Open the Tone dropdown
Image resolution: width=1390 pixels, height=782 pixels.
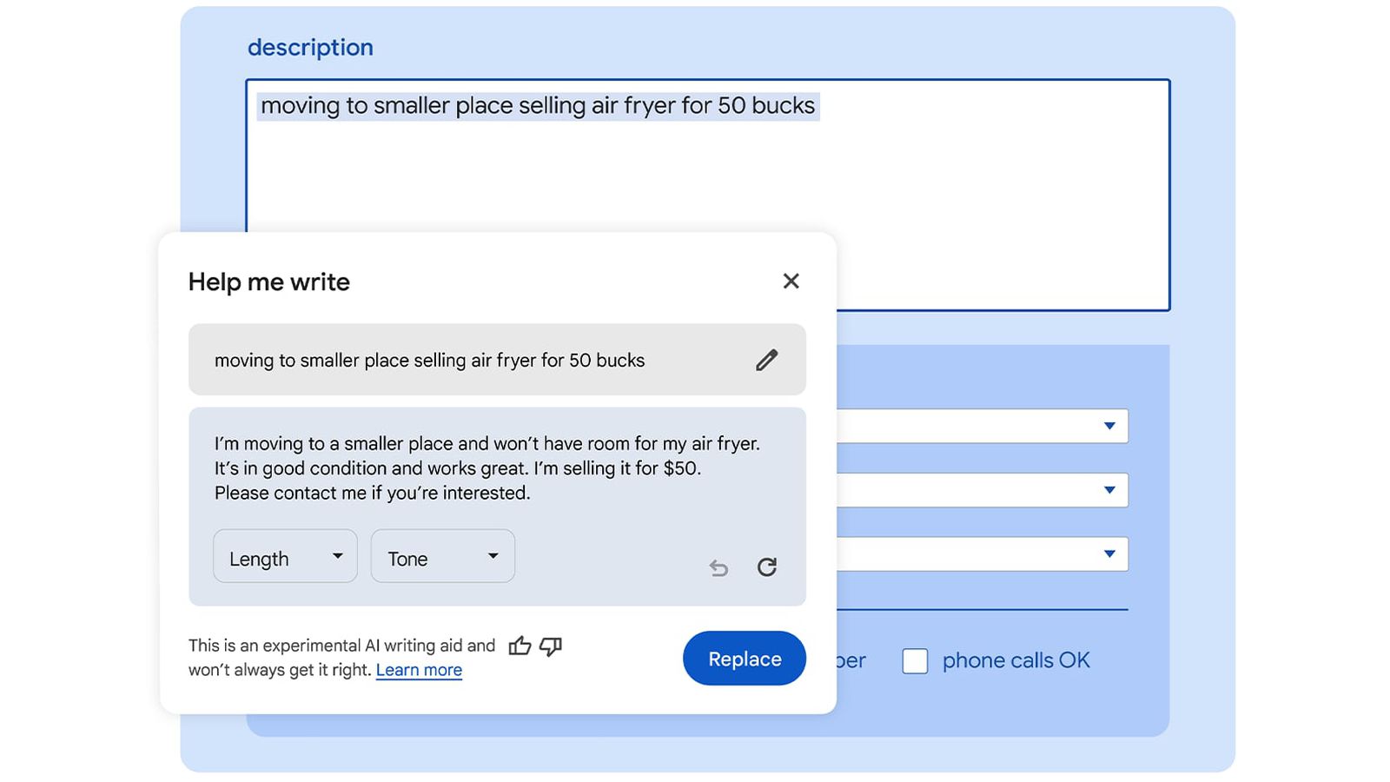442,556
